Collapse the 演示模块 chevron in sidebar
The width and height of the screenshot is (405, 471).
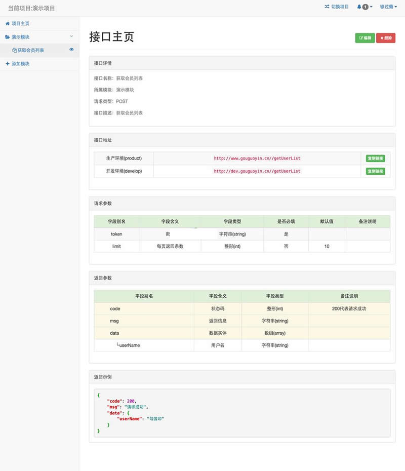(71, 36)
